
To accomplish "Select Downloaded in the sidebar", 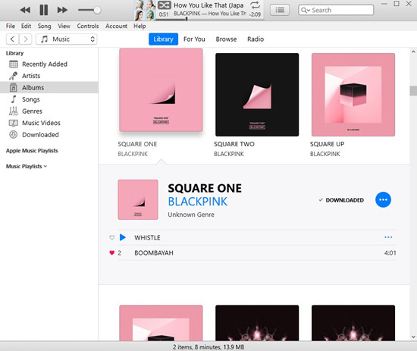I will point(49,134).
